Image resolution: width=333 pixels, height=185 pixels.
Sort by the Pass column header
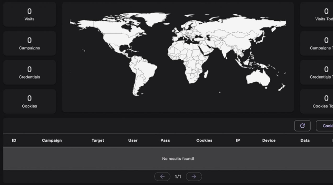tap(165, 140)
